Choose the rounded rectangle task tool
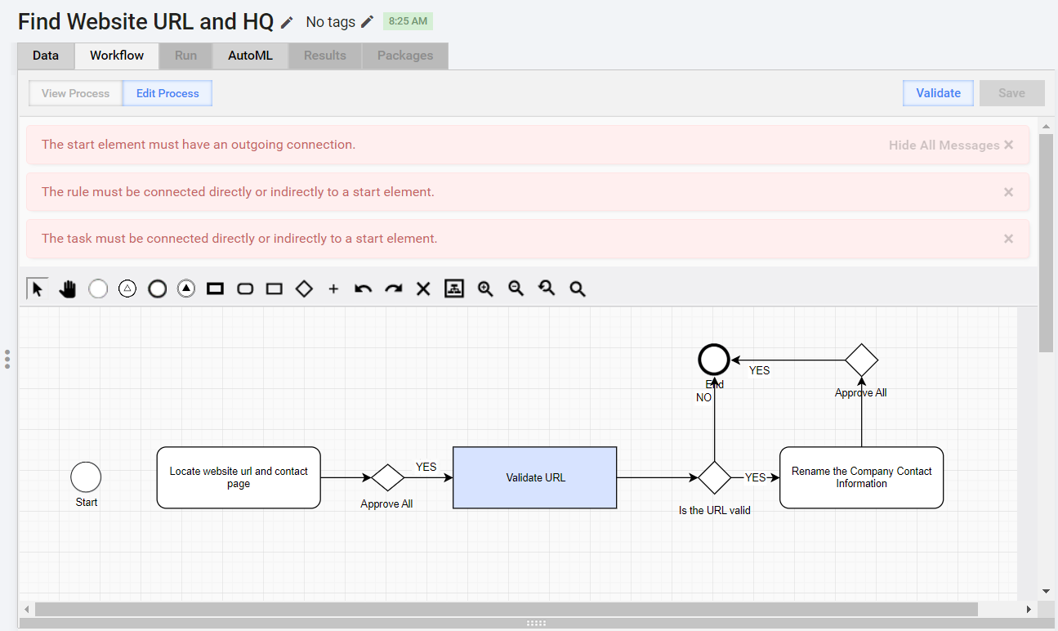The width and height of the screenshot is (1058, 631). point(245,289)
